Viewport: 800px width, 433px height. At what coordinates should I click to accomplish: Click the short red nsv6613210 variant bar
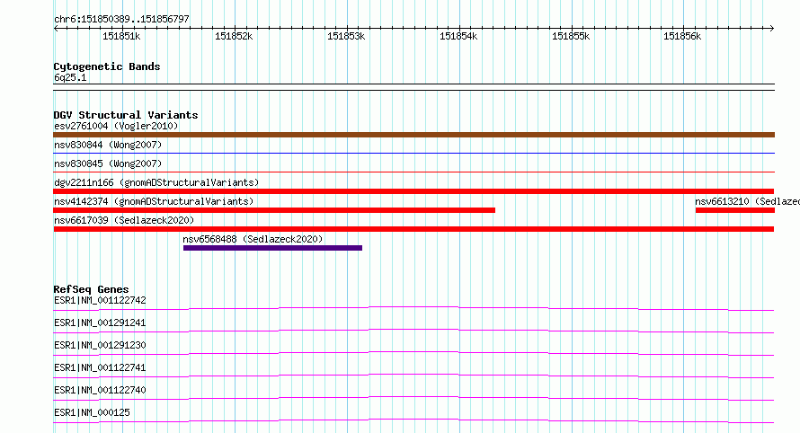pos(735,210)
